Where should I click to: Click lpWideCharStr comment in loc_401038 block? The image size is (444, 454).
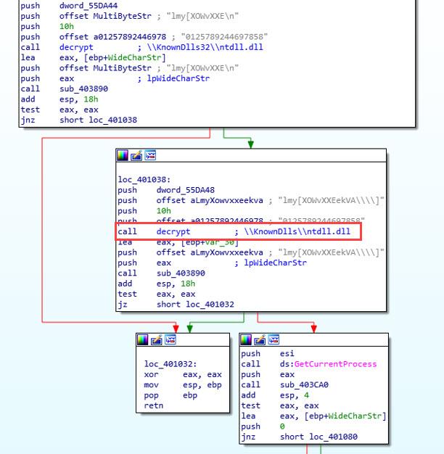275,263
